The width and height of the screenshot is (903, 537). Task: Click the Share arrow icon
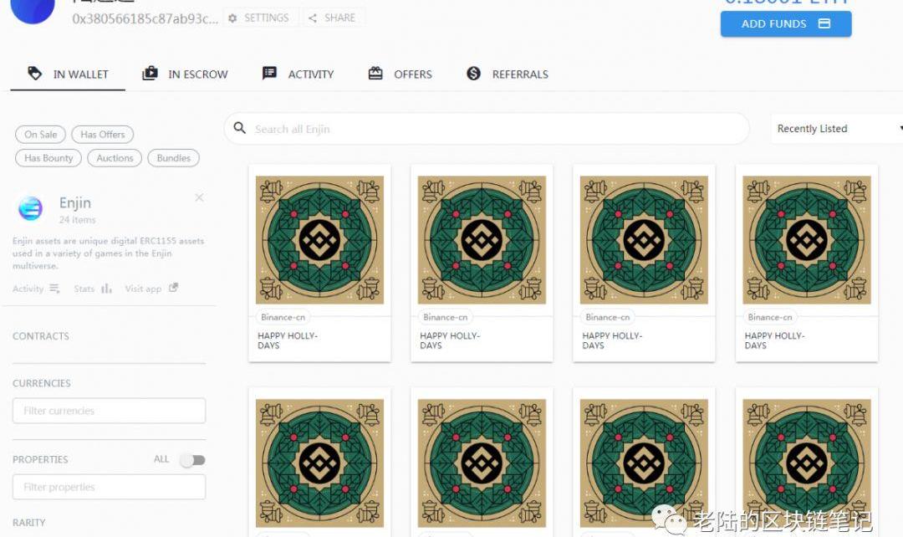(312, 18)
